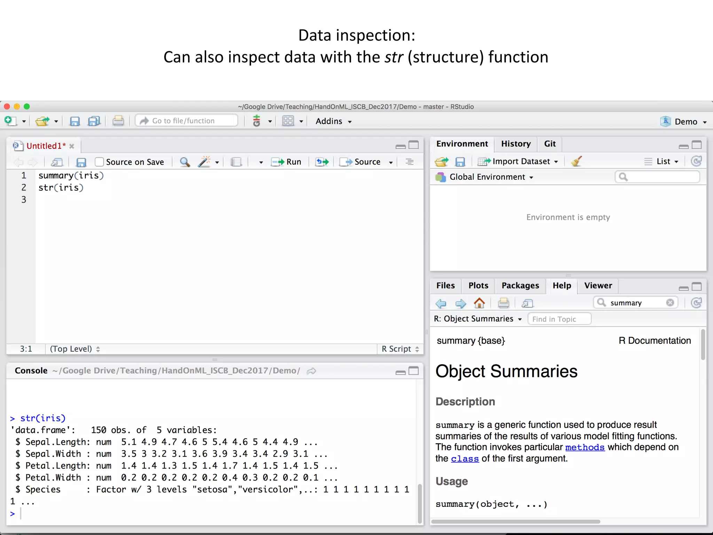
Task: Switch to the Packages tab
Action: 520,286
